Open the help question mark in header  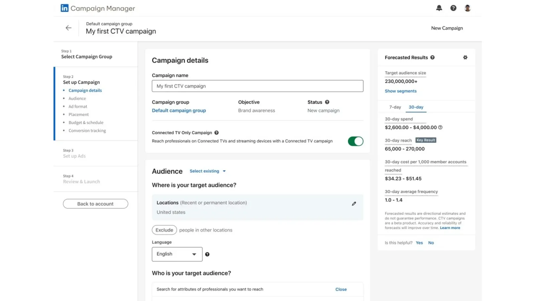tap(453, 8)
